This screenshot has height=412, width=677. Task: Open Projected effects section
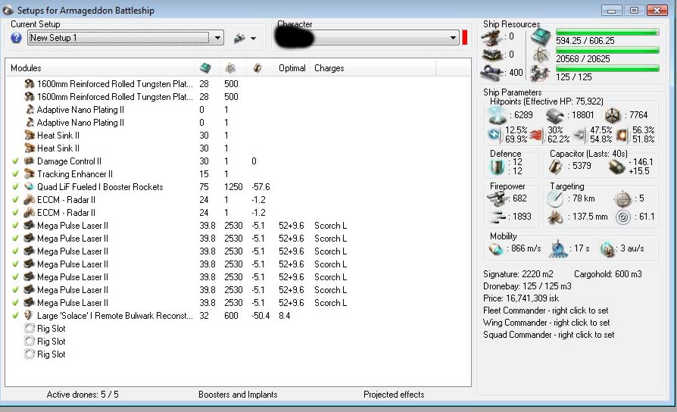click(x=394, y=395)
